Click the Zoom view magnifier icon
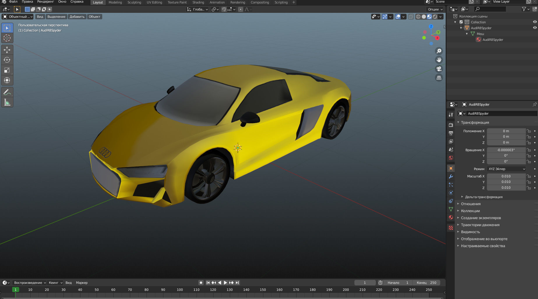This screenshot has width=538, height=299. click(439, 51)
